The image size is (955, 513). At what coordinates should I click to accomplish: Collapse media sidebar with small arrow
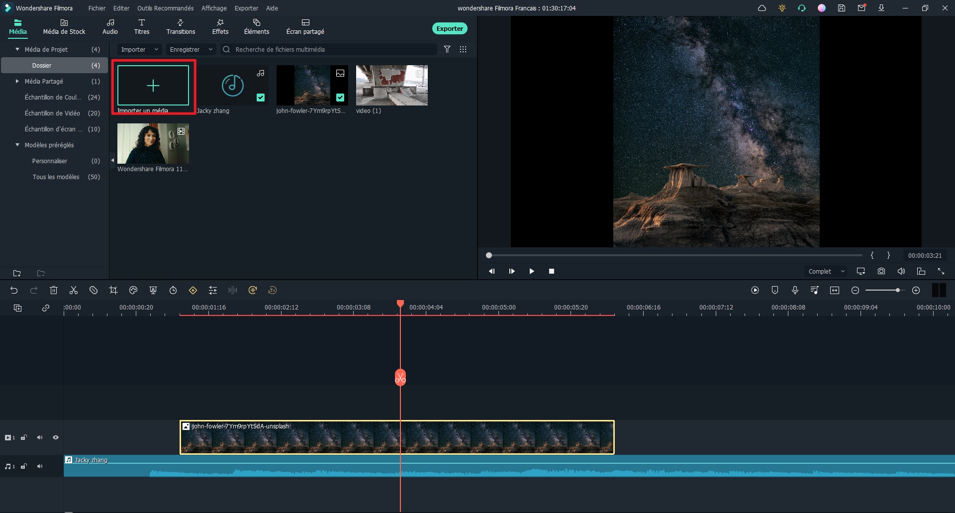pos(112,160)
